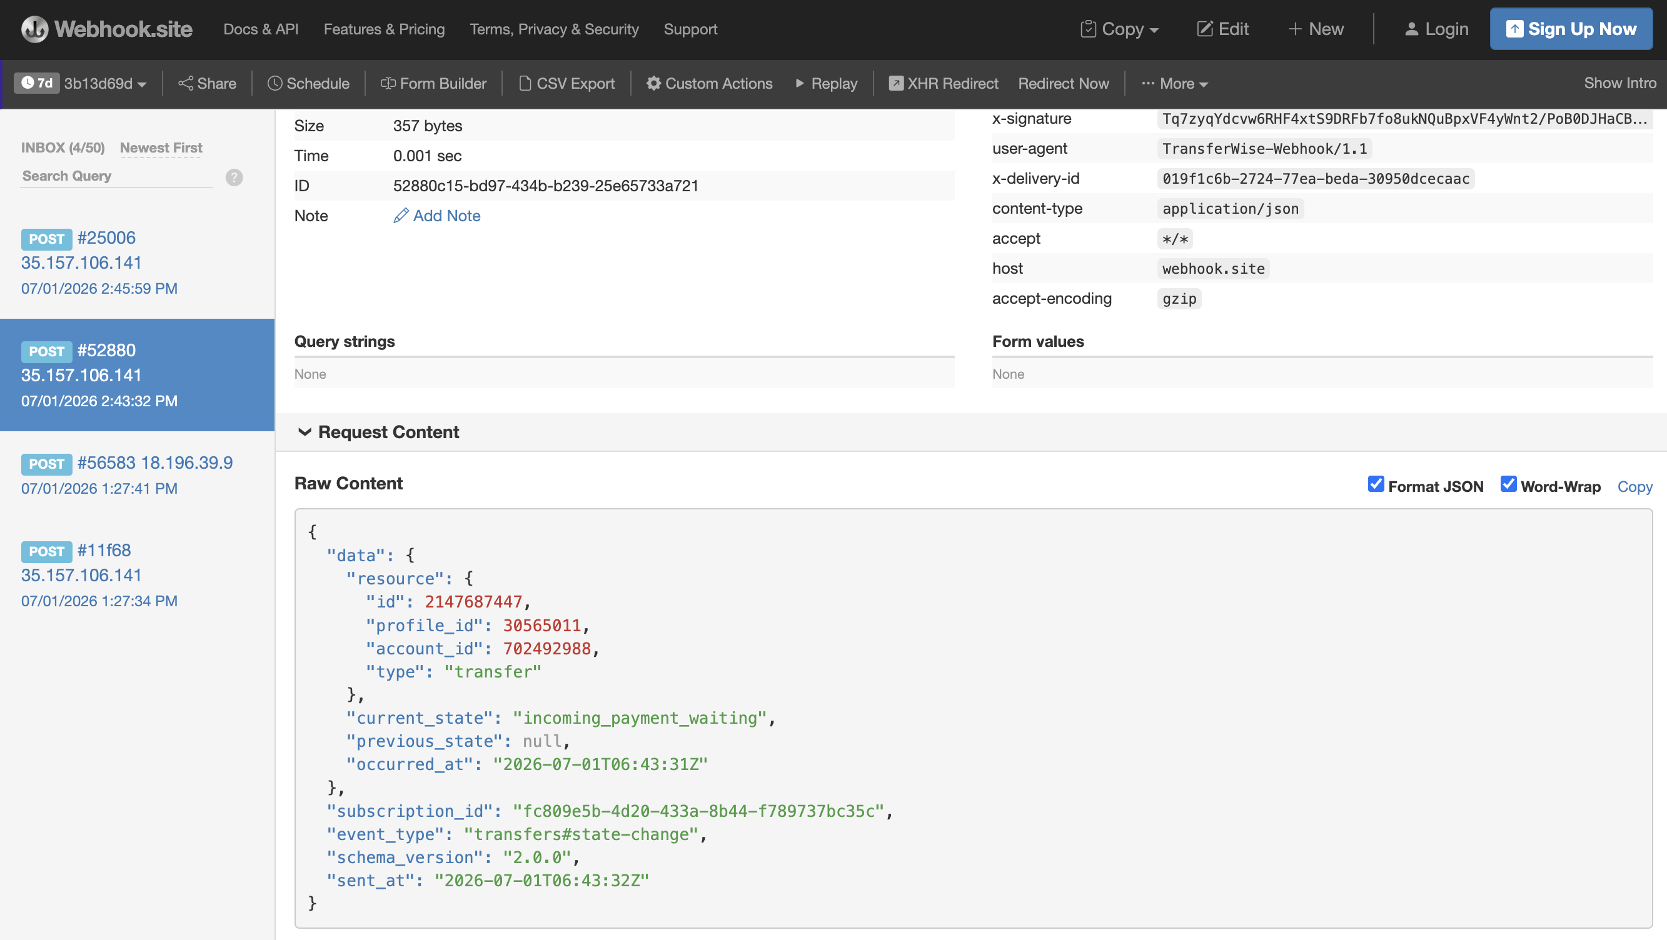Click the Edit pencil icon

pos(1204,29)
